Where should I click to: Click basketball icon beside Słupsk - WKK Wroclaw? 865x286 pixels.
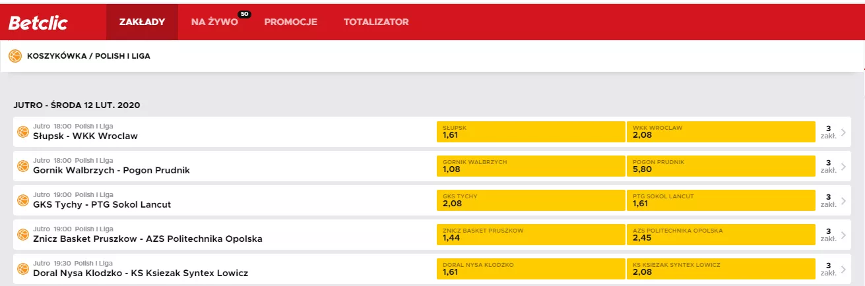tap(23, 132)
